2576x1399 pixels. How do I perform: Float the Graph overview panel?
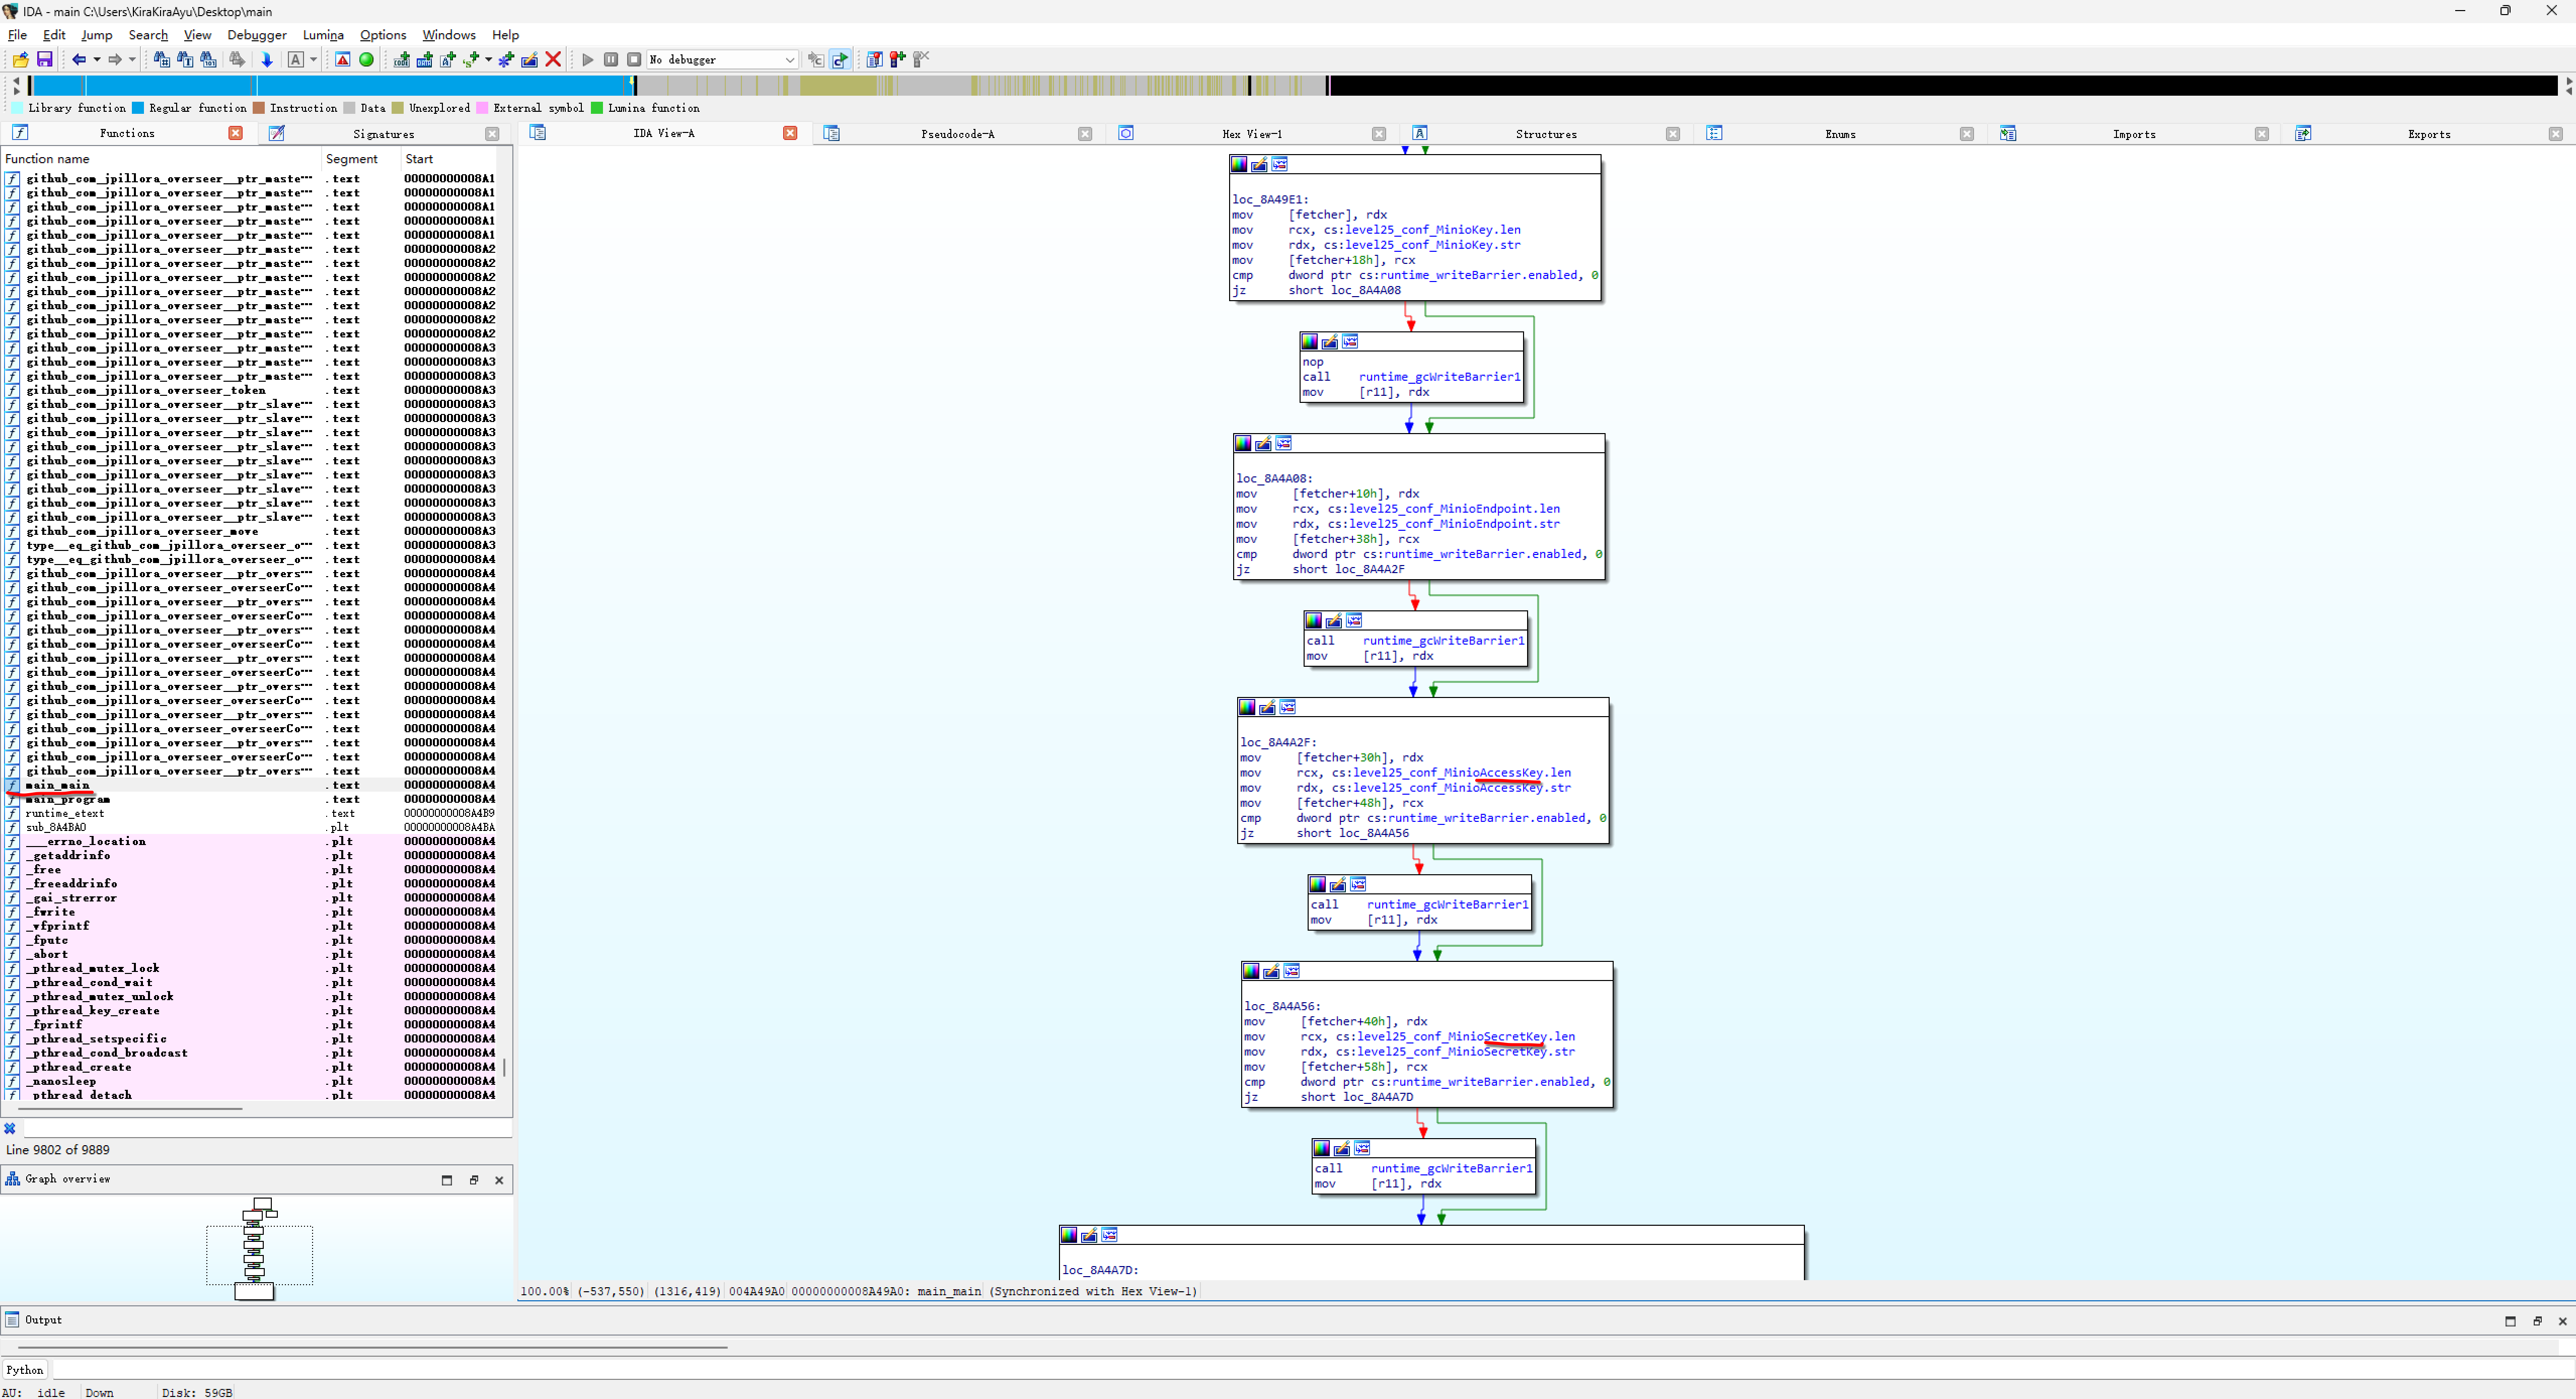(474, 1180)
